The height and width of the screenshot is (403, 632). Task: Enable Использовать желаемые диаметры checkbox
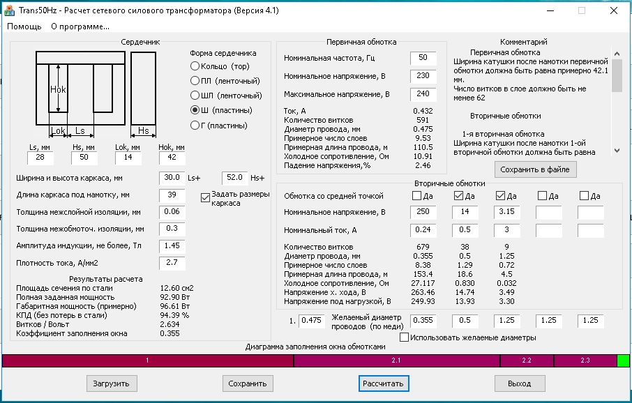405,337
